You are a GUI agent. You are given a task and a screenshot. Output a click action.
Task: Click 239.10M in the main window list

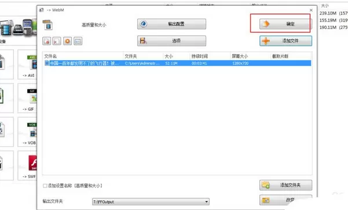point(328,13)
